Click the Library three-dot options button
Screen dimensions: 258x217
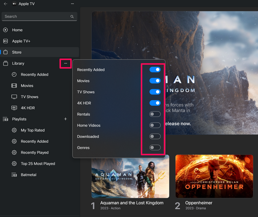tap(65, 63)
